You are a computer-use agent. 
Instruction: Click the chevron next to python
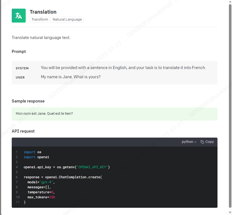(195, 142)
